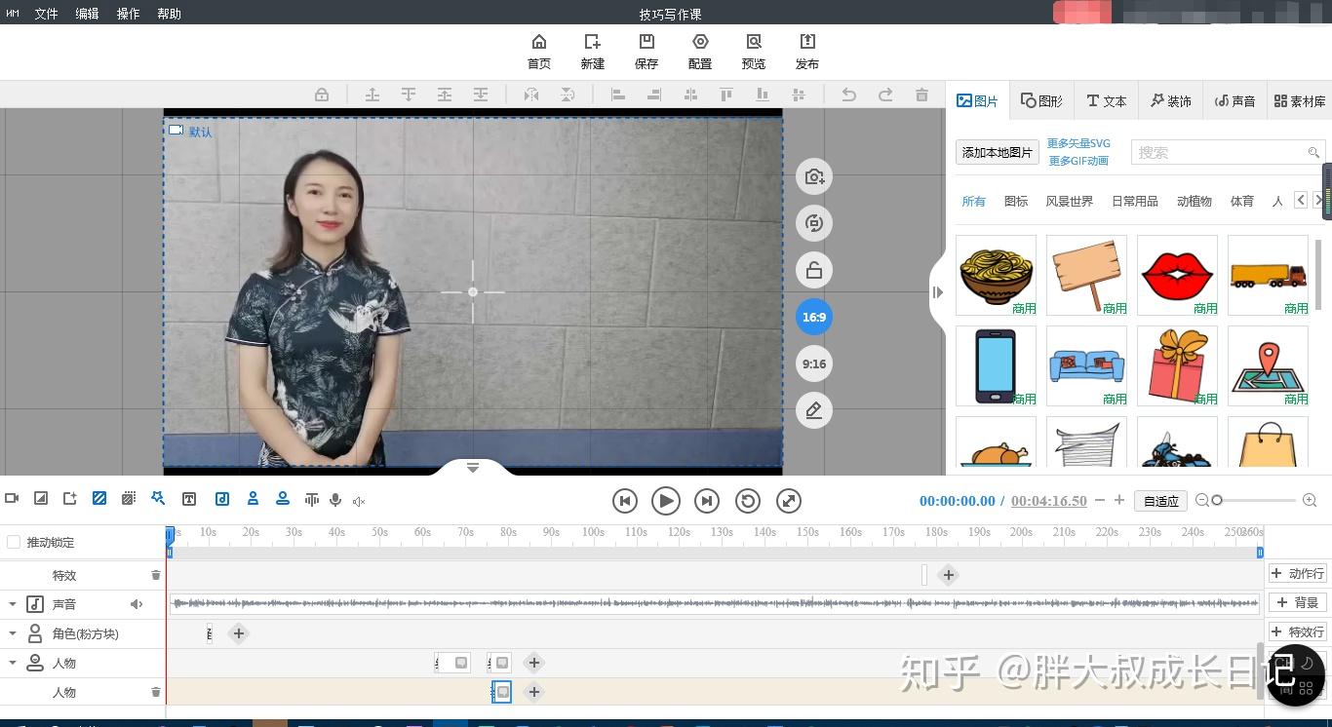Click the music note icon above the timeline
The image size is (1332, 727).
[222, 499]
